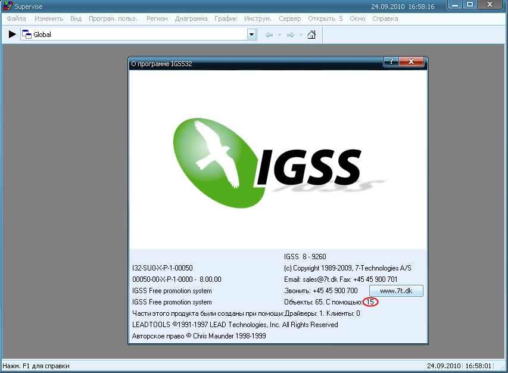Viewport: 508px width, 373px height.
Task: Click the title bar clock 24.09.2010 16:58:16
Action: 403,7
